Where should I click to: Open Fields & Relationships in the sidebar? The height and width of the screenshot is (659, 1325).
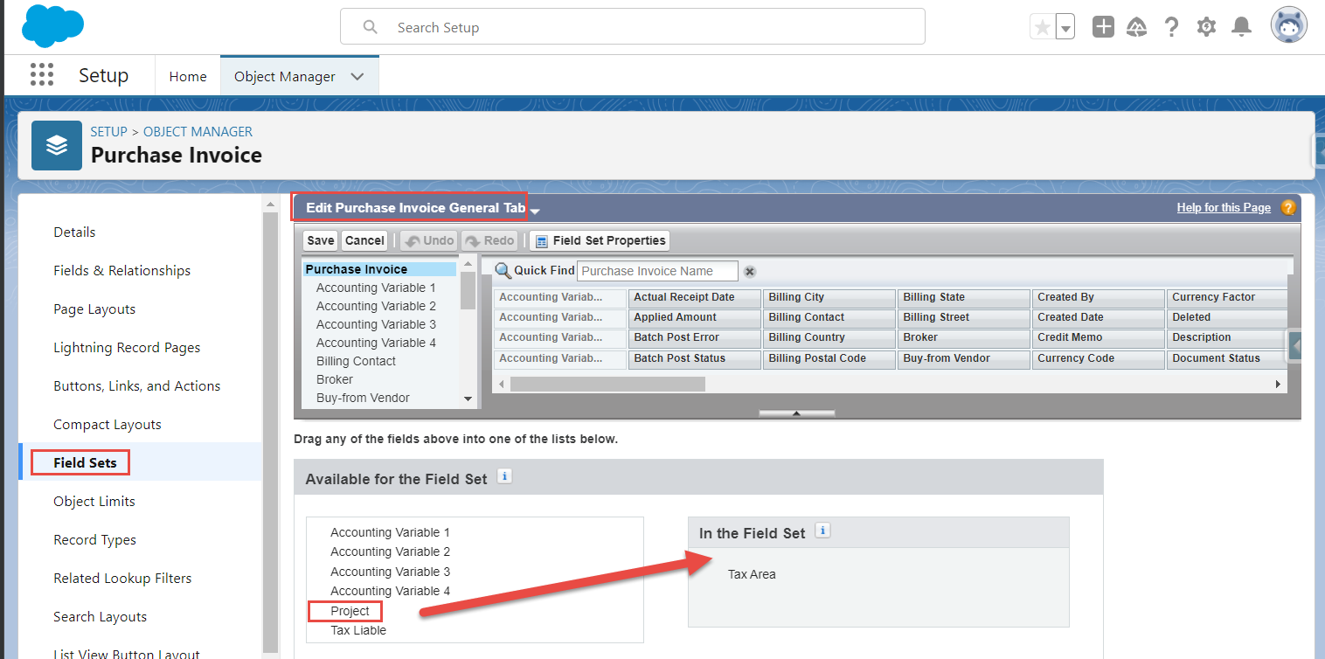pos(121,270)
